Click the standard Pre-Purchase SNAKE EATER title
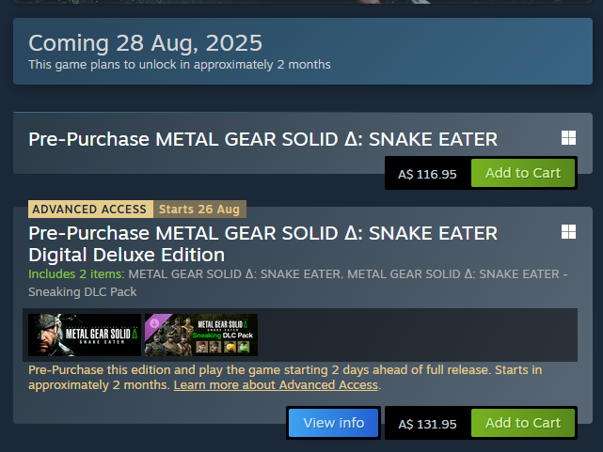Screen dimensions: 603x452 [263, 139]
